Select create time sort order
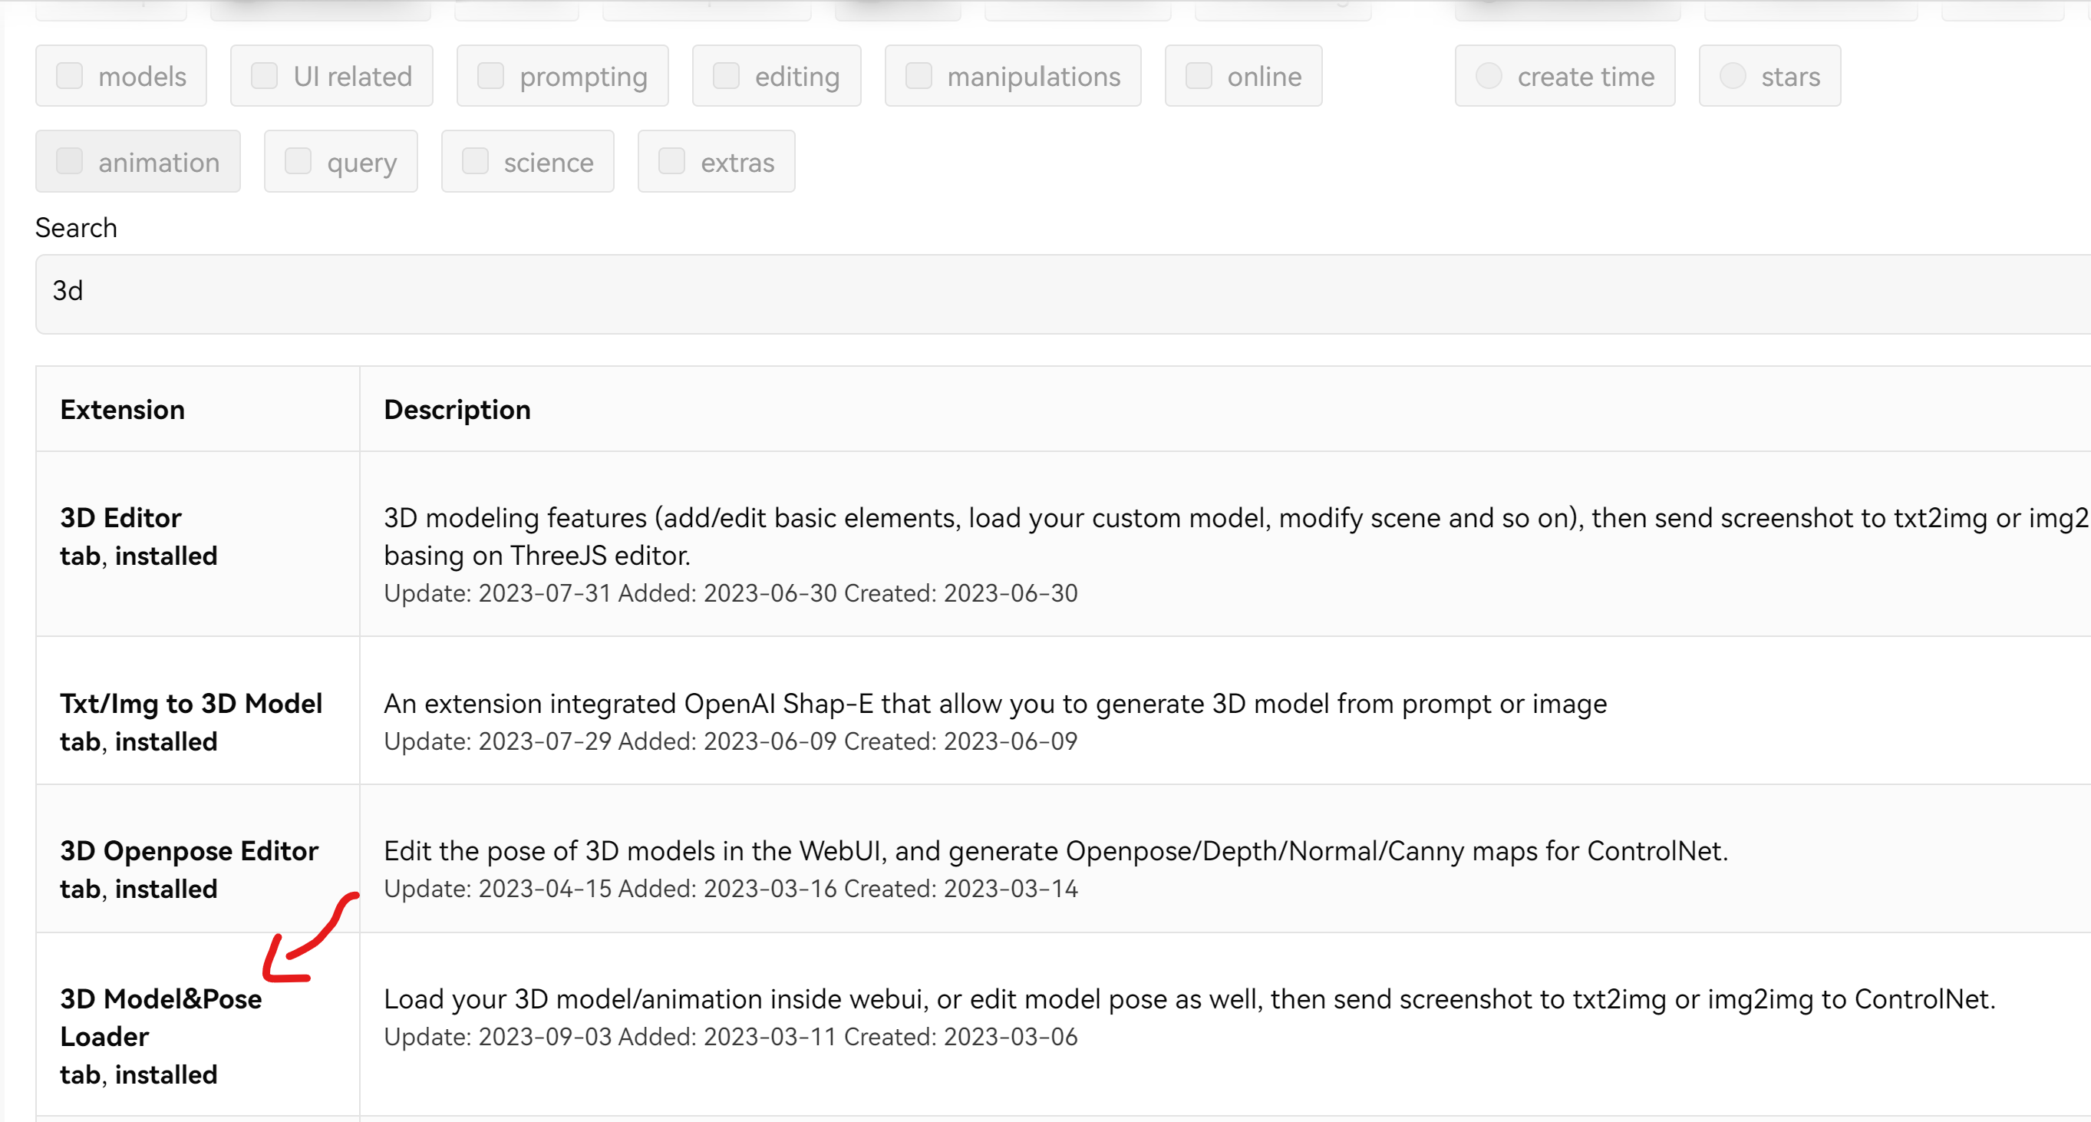2091x1122 pixels. (1489, 76)
